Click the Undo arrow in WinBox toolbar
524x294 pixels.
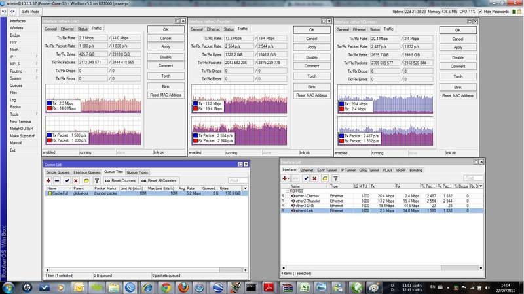tap(4, 12)
